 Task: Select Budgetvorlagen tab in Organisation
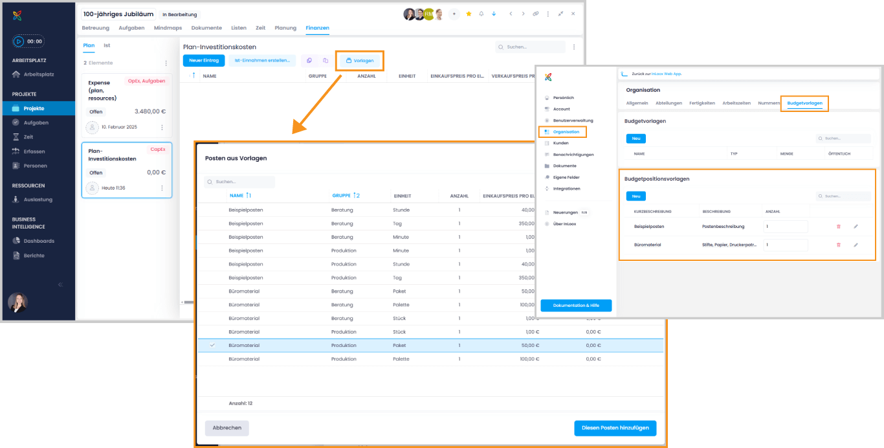pos(804,103)
